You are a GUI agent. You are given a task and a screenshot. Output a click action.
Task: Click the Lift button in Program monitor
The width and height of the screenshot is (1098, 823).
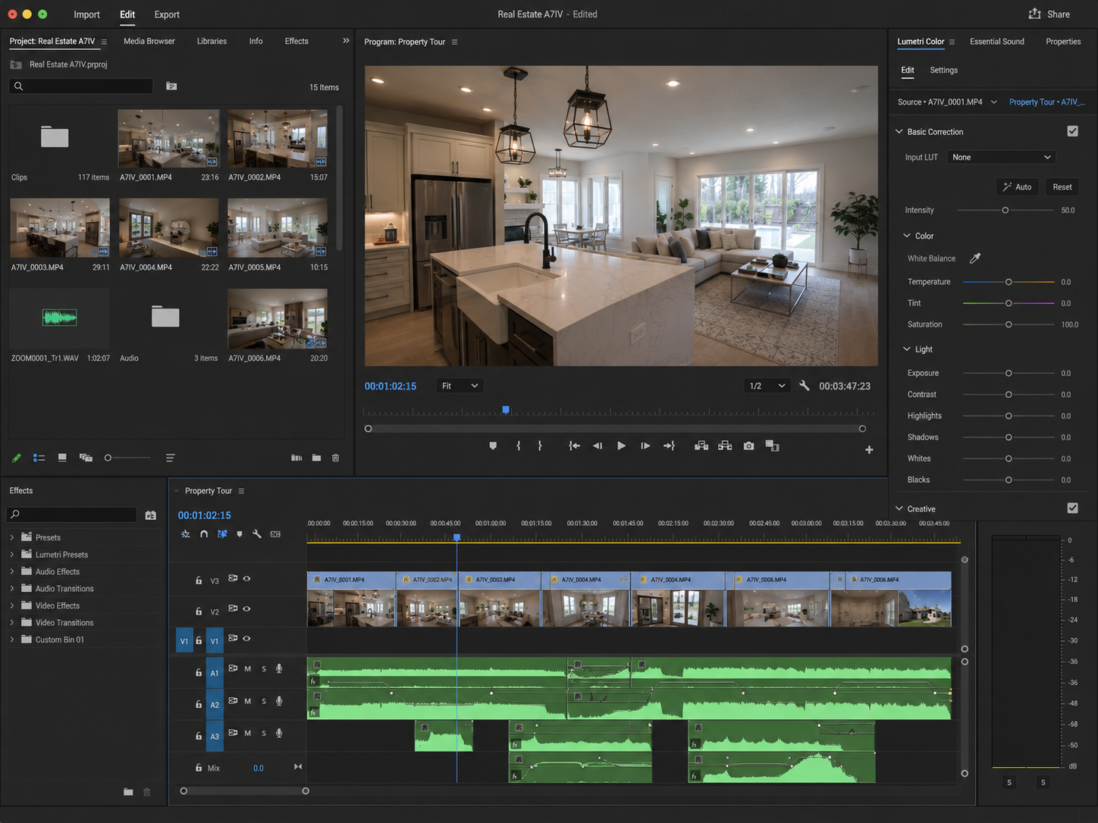(x=701, y=446)
